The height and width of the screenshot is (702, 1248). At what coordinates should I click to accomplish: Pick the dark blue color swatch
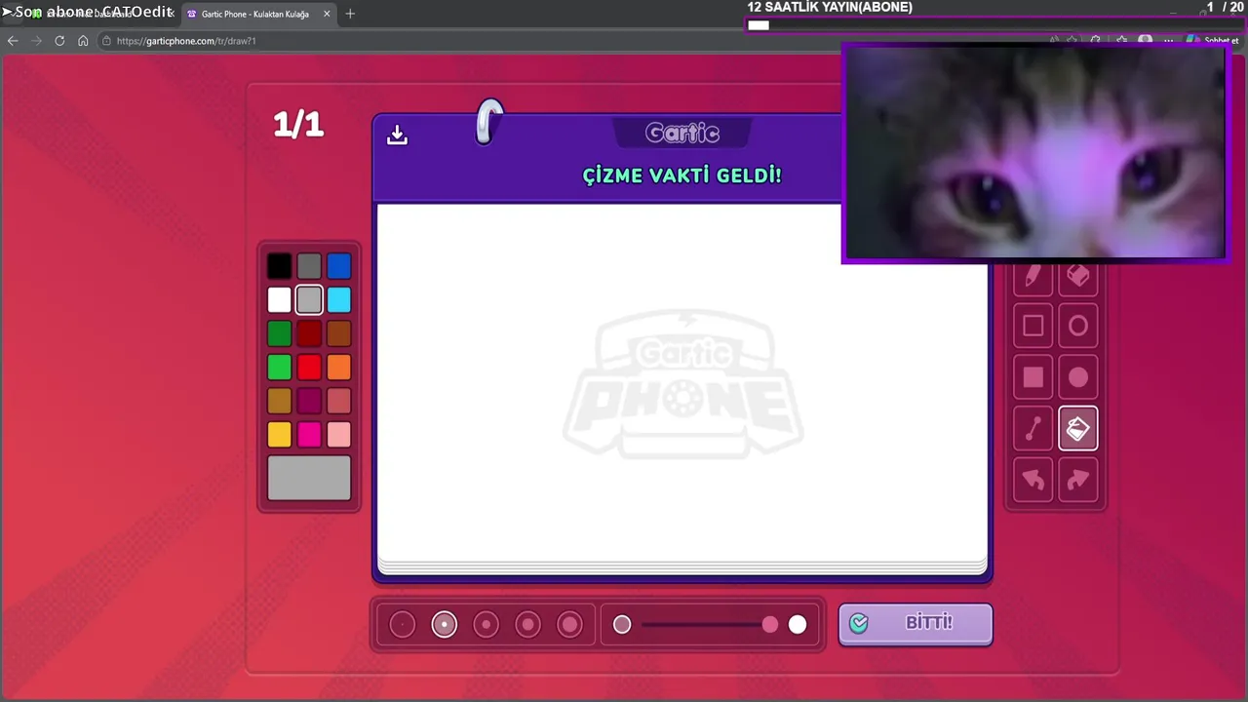(x=339, y=266)
